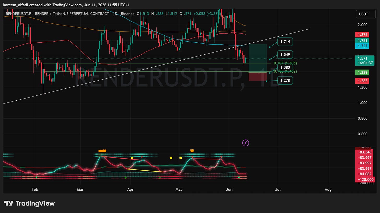Click the 0.707 (1.505) Fibonacci level label

coord(285,63)
